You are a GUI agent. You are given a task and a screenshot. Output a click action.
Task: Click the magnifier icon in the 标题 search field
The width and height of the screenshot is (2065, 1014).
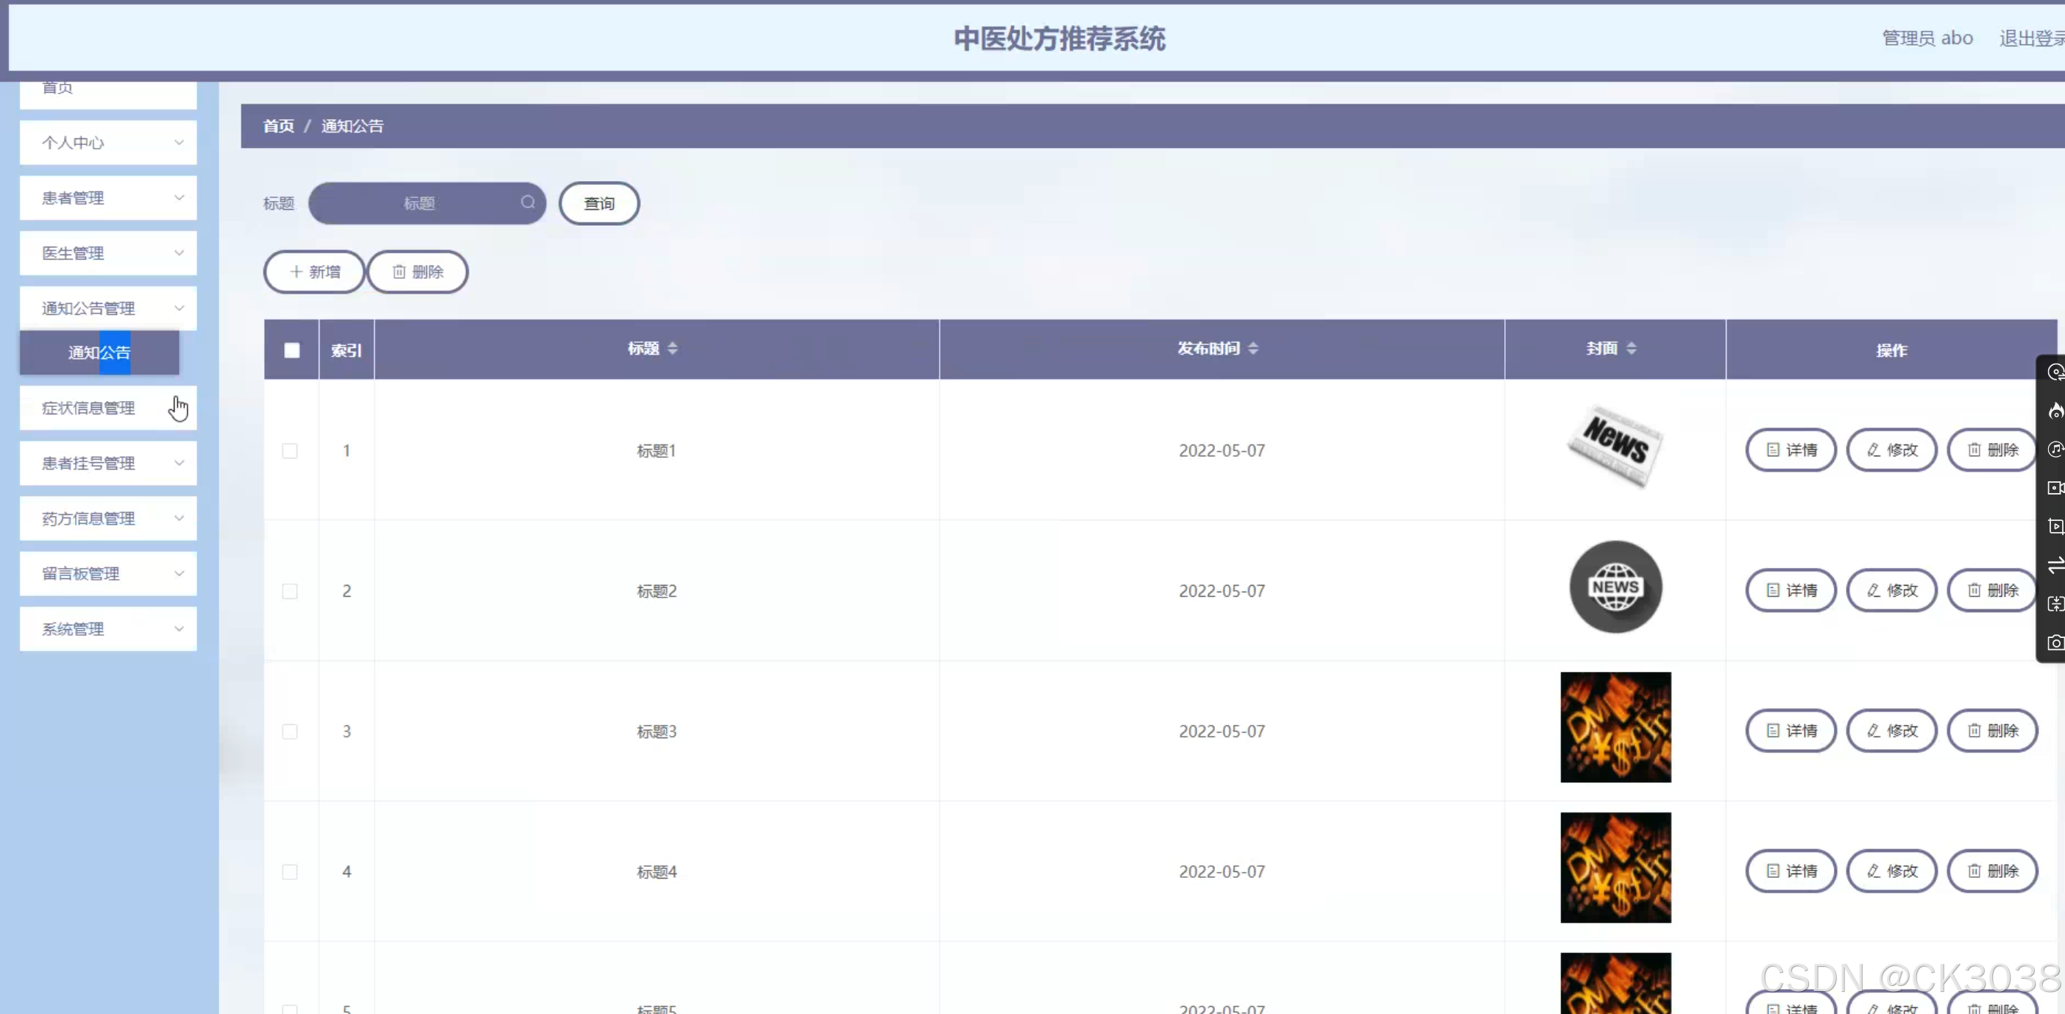tap(528, 203)
